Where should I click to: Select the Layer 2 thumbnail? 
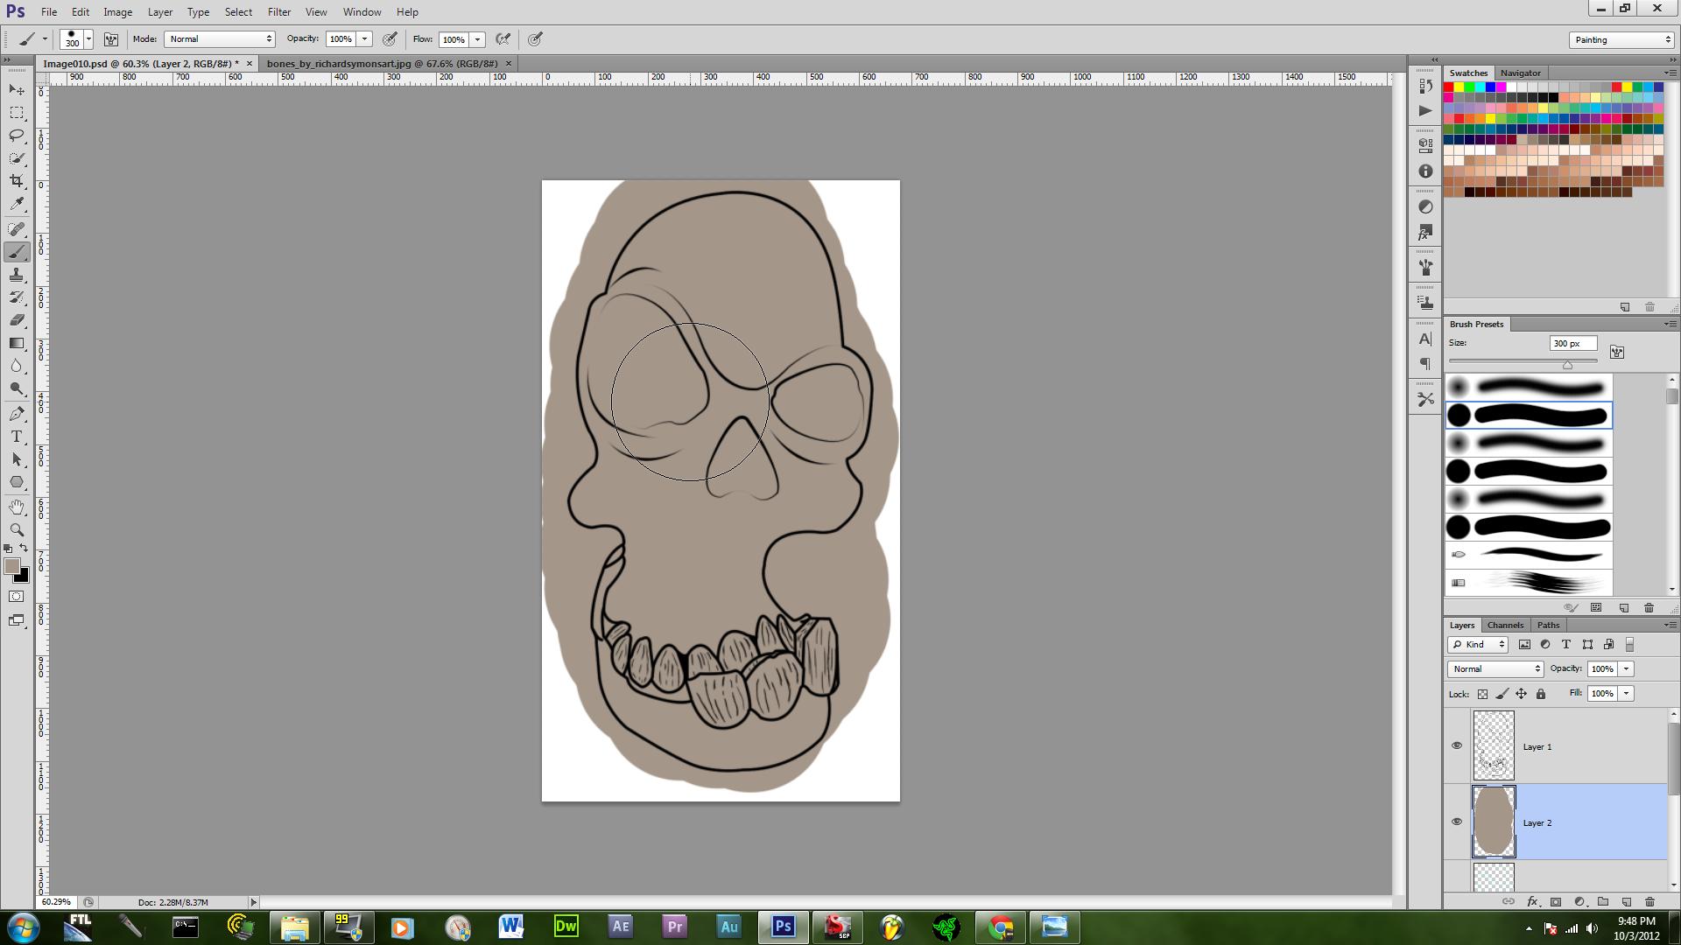(1494, 822)
